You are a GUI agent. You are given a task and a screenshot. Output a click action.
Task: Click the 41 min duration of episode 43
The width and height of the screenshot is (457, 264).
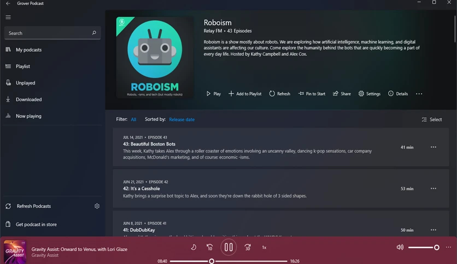point(407,147)
